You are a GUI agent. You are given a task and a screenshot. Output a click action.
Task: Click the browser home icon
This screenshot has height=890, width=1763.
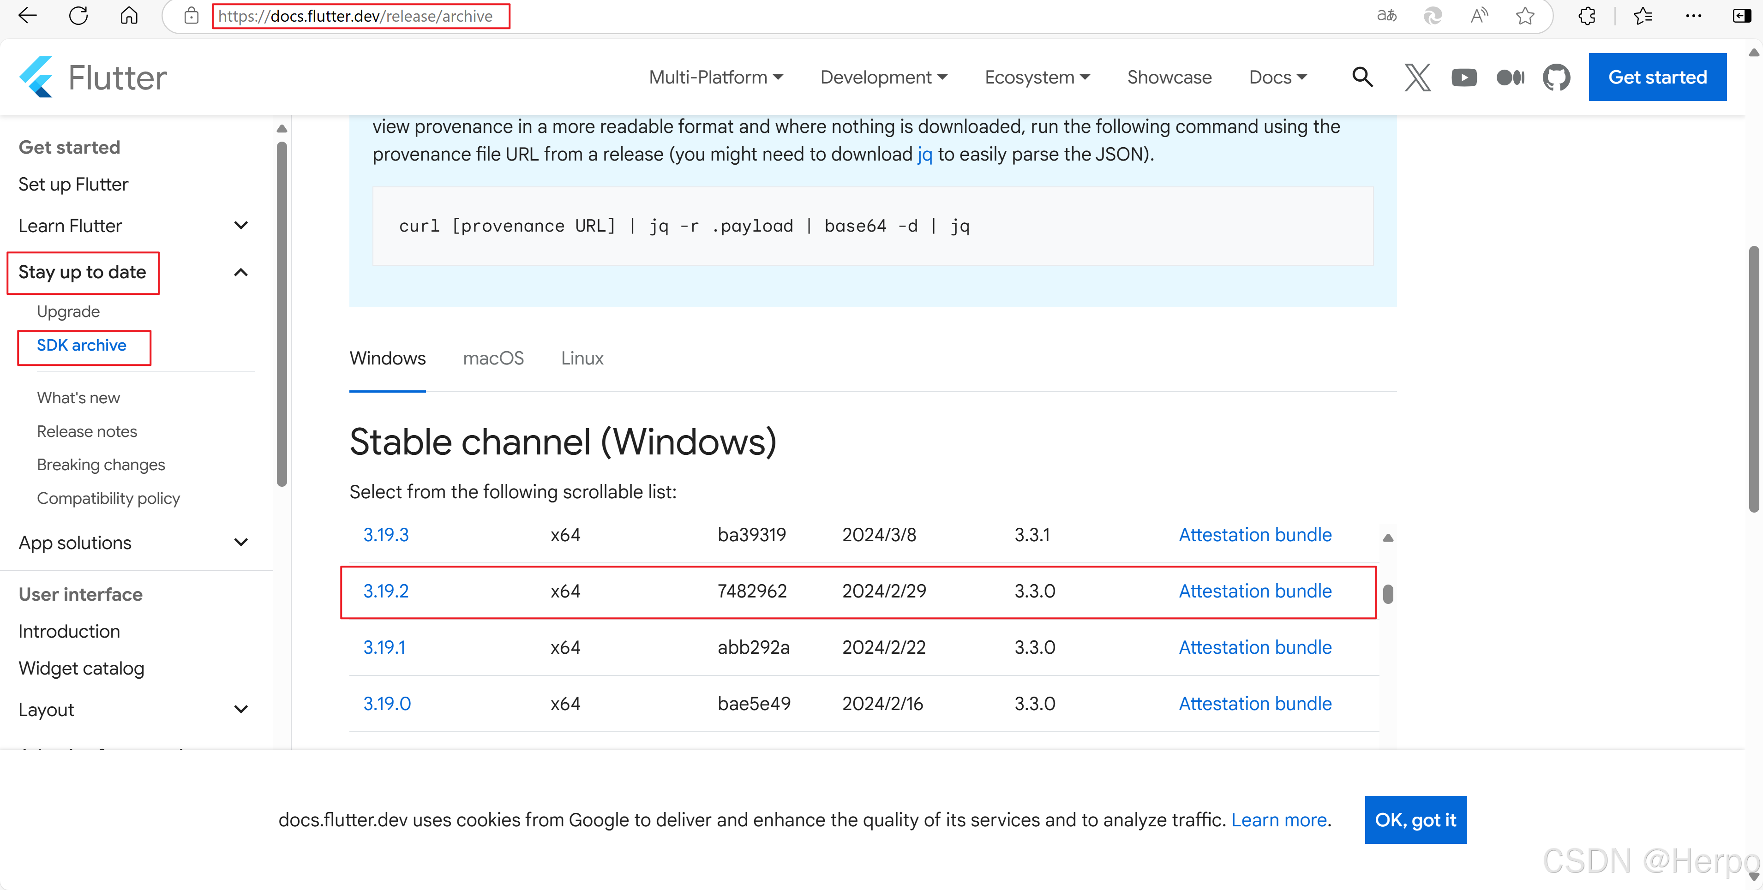tap(129, 16)
